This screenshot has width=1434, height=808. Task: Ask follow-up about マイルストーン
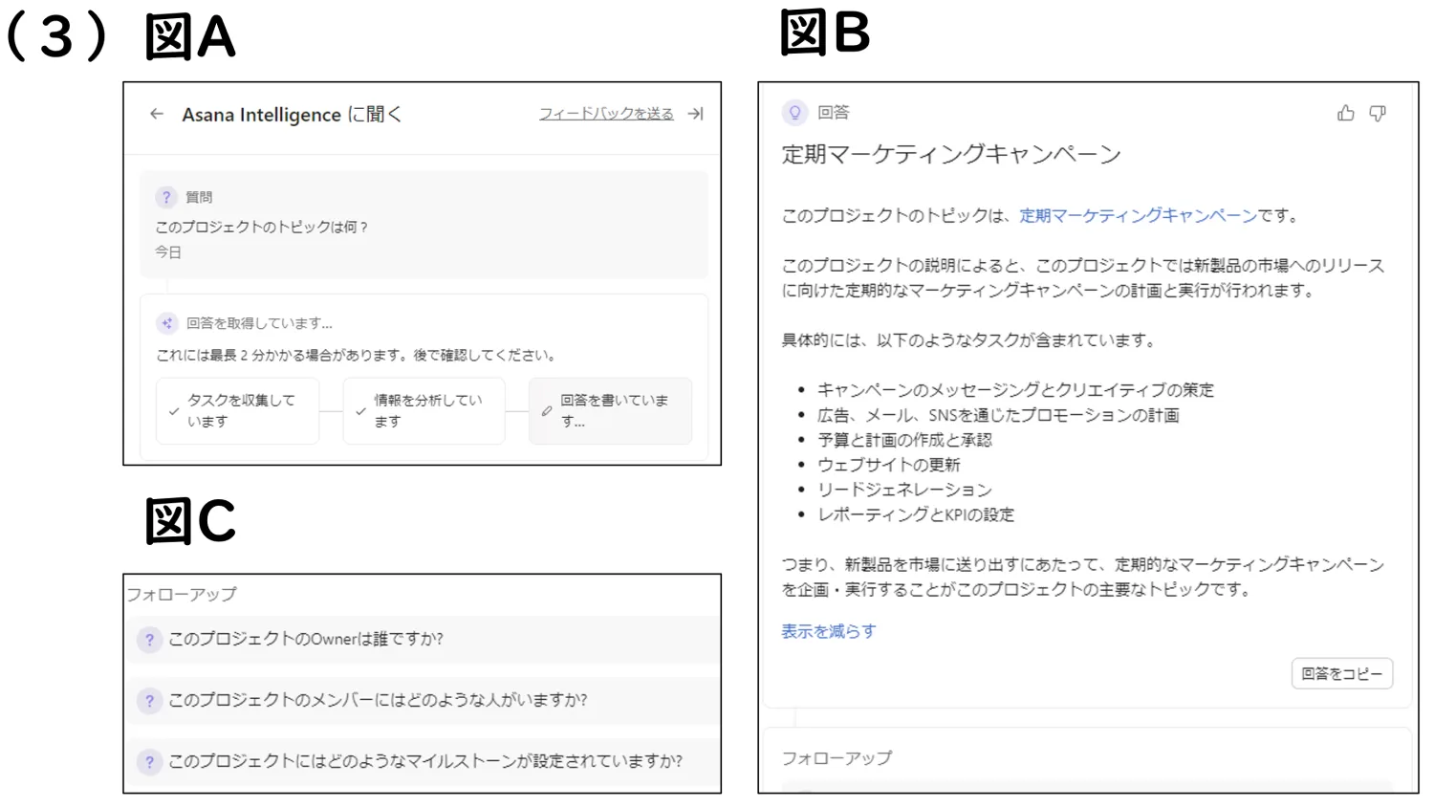pos(424,761)
